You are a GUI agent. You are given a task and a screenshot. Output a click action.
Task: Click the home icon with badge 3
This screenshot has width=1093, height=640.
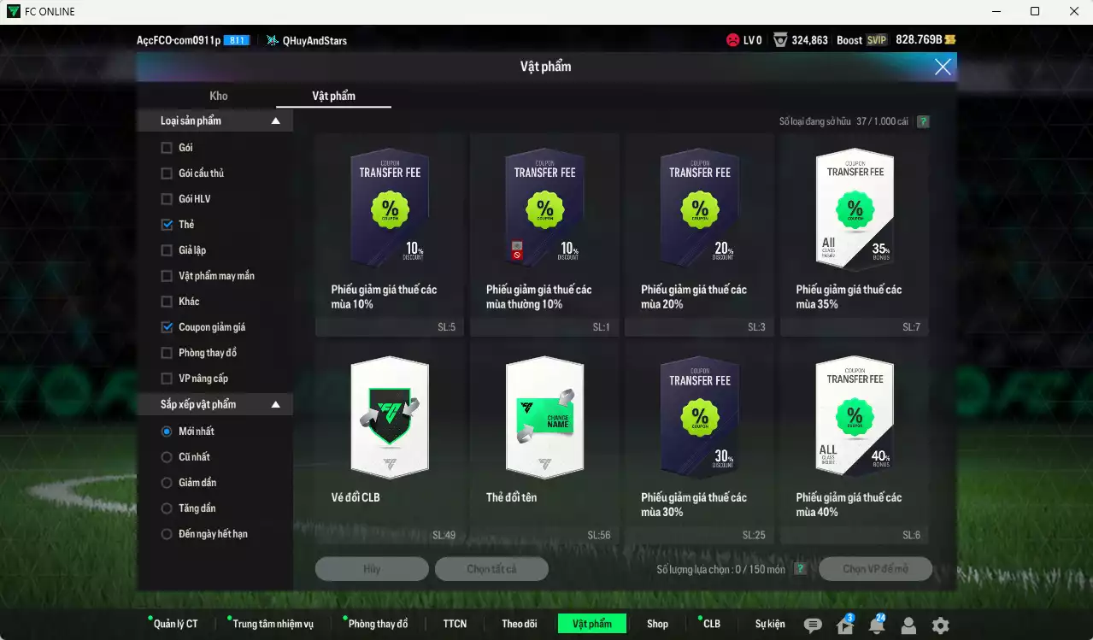click(845, 625)
